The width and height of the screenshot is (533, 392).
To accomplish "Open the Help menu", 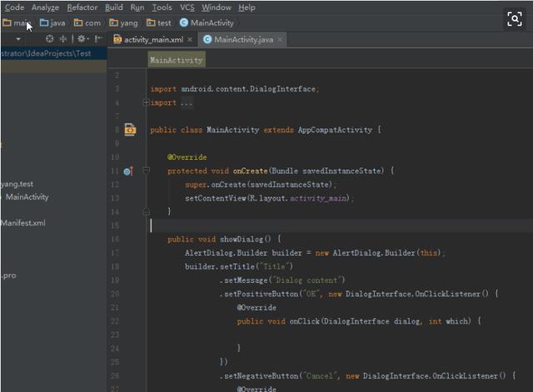I will click(x=247, y=7).
